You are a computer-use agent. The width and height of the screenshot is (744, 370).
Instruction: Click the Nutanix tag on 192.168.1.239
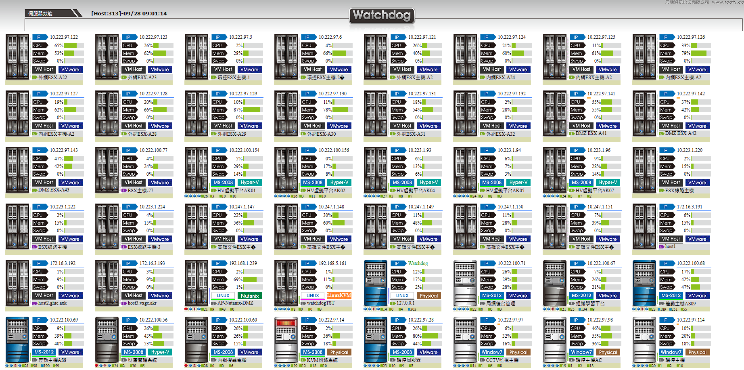pos(250,296)
